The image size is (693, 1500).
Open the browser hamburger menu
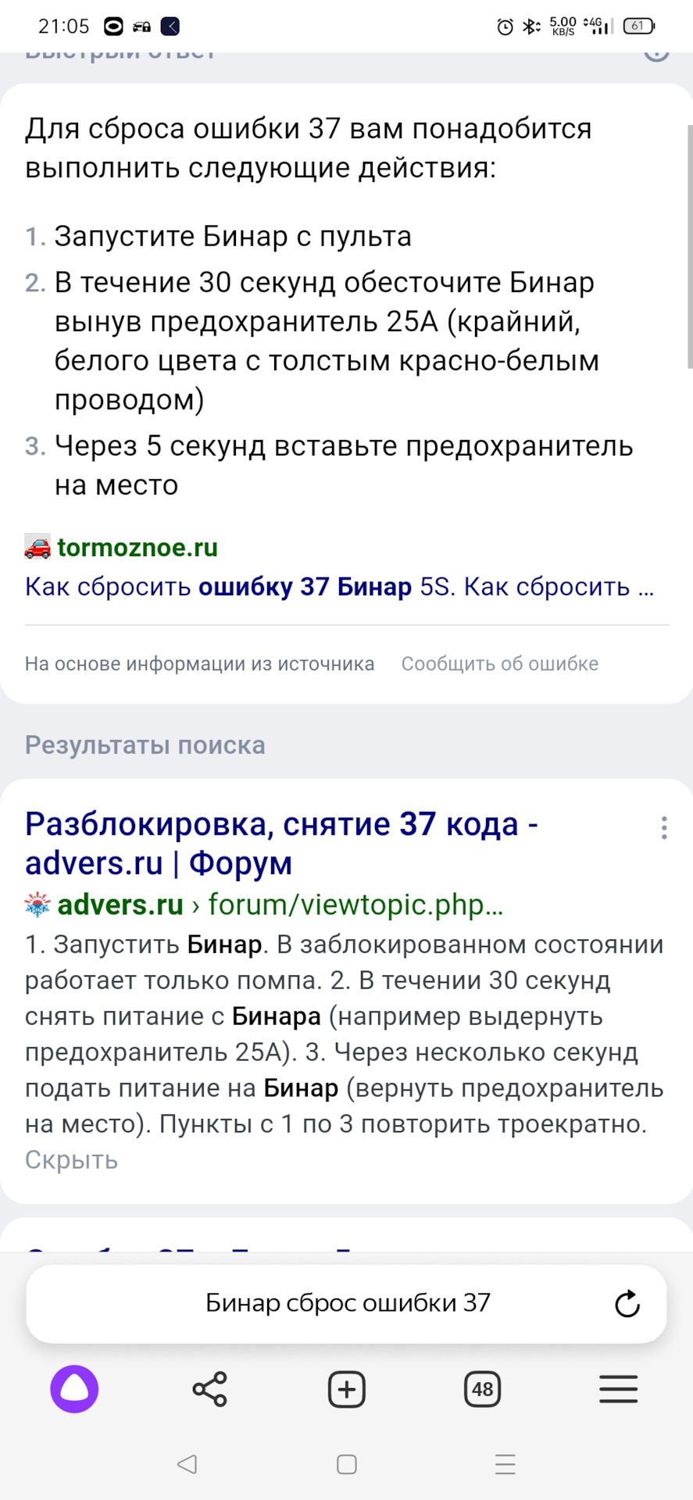[618, 1389]
